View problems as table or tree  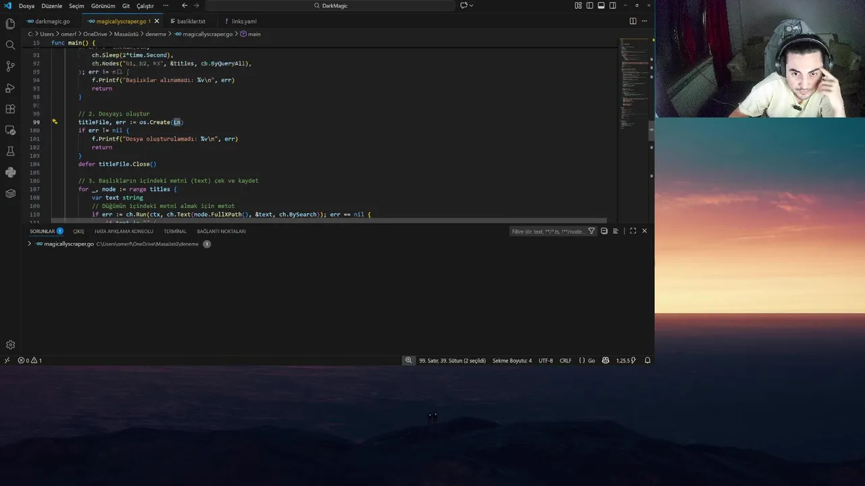pos(615,231)
